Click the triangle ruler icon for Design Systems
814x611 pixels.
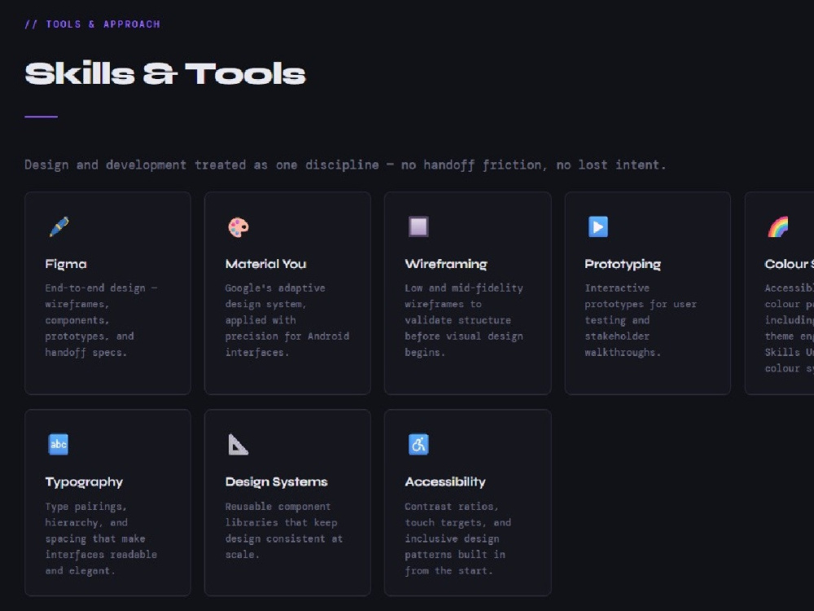tap(239, 444)
